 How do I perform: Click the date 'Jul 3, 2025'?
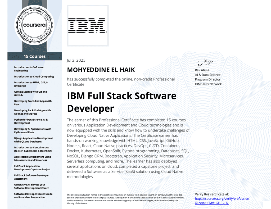tap(76, 60)
